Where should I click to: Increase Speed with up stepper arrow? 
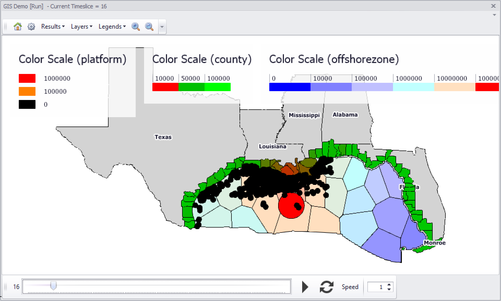pos(389,285)
